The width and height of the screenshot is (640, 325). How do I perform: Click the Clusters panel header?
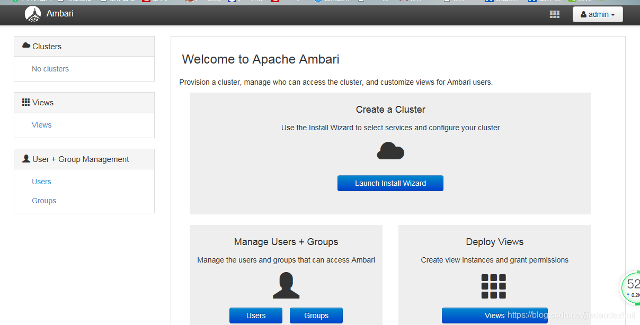click(84, 47)
